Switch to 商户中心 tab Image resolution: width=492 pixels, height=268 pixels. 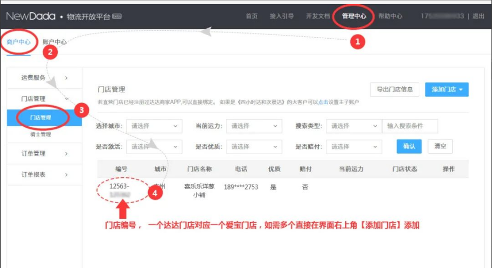click(x=19, y=42)
